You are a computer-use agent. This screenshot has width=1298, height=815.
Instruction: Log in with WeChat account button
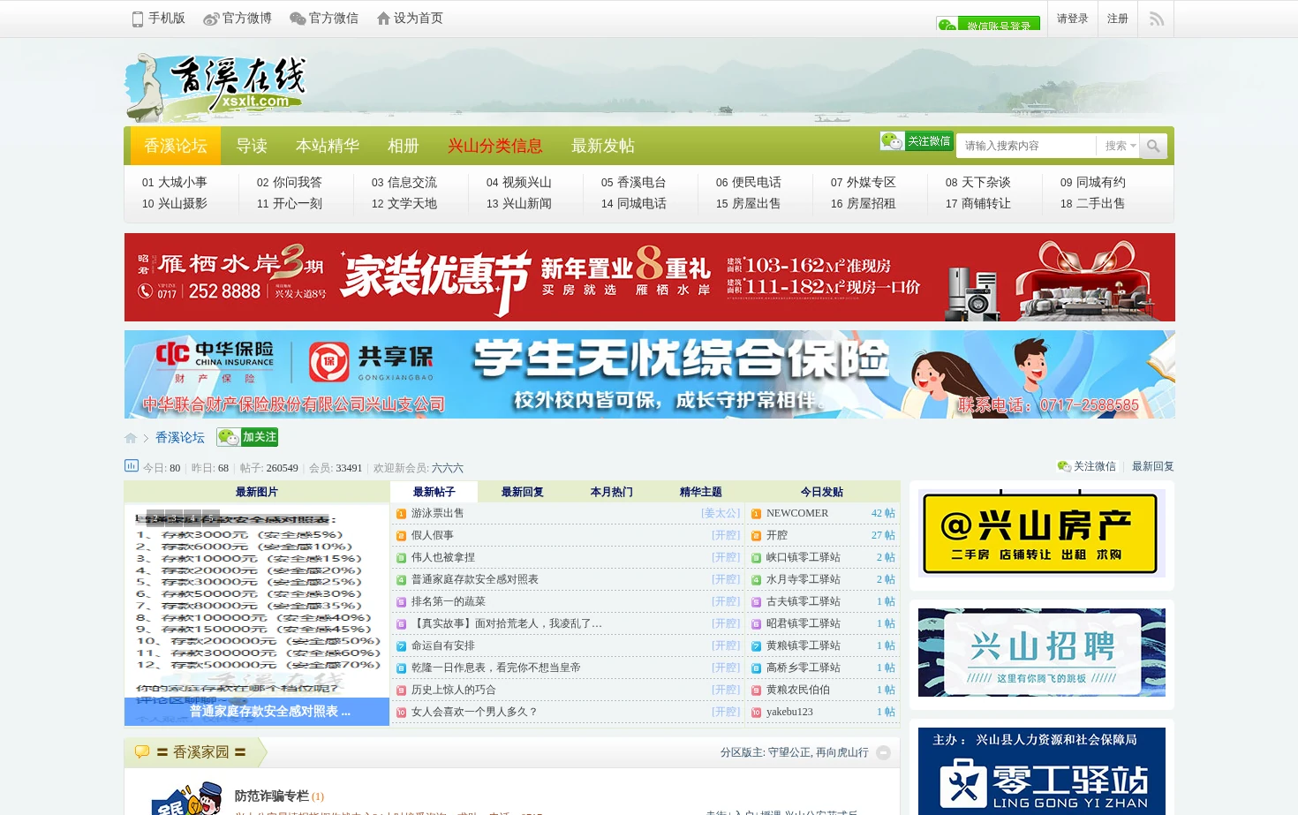pyautogui.click(x=988, y=24)
